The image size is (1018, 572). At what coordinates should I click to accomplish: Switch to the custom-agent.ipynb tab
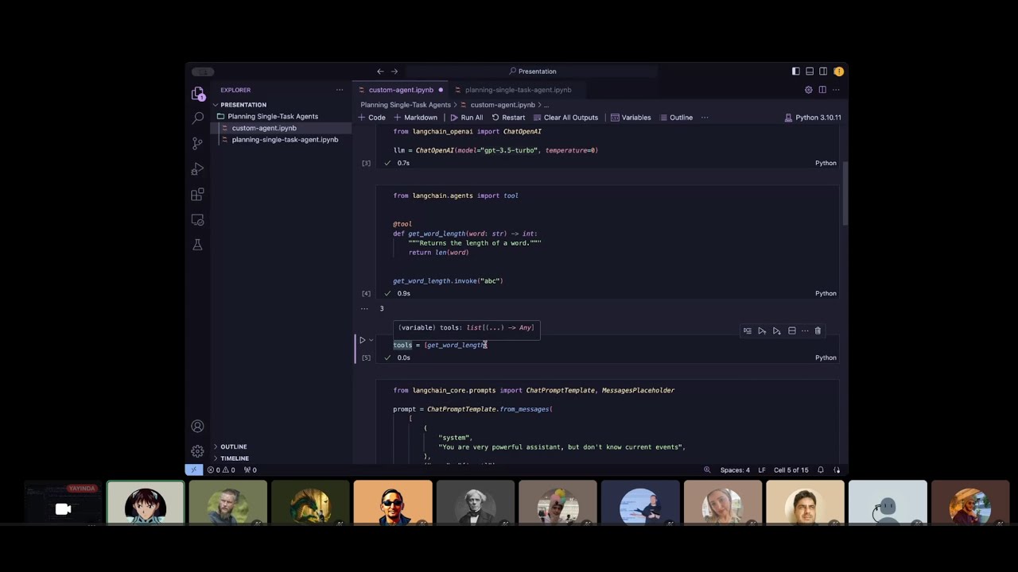(x=401, y=90)
